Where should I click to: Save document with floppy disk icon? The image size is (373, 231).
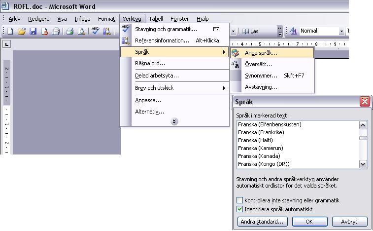[33, 31]
